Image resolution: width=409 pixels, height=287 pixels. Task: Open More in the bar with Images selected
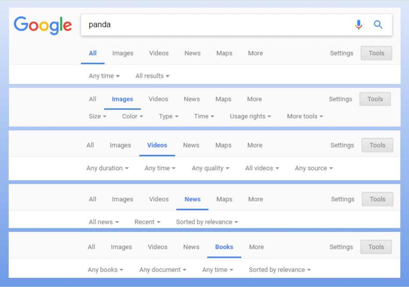254,99
